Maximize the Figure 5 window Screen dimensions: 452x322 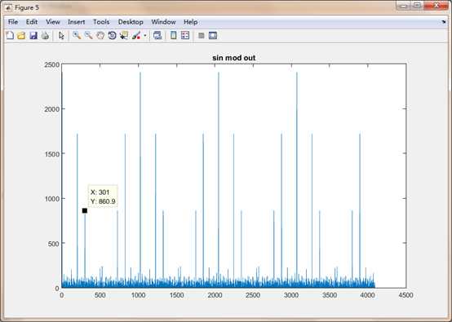[417, 6]
